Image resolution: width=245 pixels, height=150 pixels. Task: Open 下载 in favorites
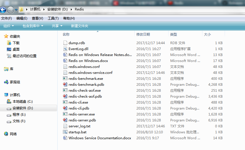point(16,43)
